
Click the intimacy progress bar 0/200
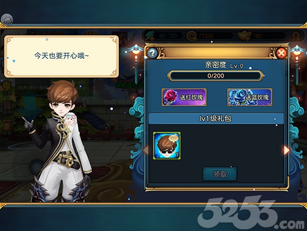(215, 76)
